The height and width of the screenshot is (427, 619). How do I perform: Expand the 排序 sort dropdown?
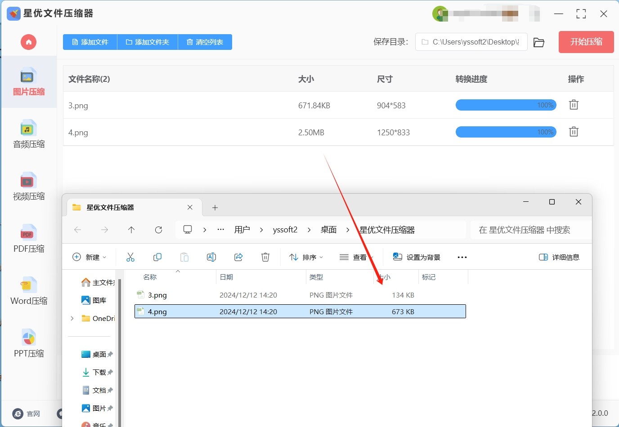pos(306,257)
